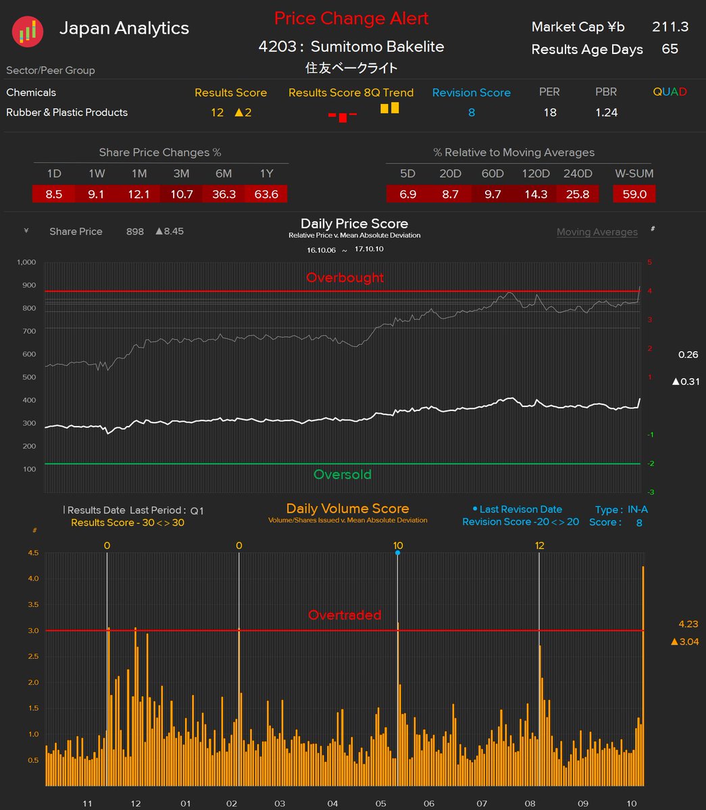Click the 6M price change cell 36.3
This screenshot has width=706, height=810.
click(224, 194)
